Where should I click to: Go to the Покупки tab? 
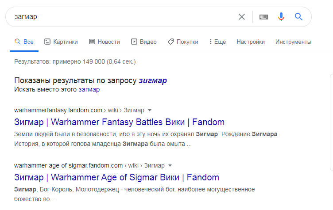183,42
